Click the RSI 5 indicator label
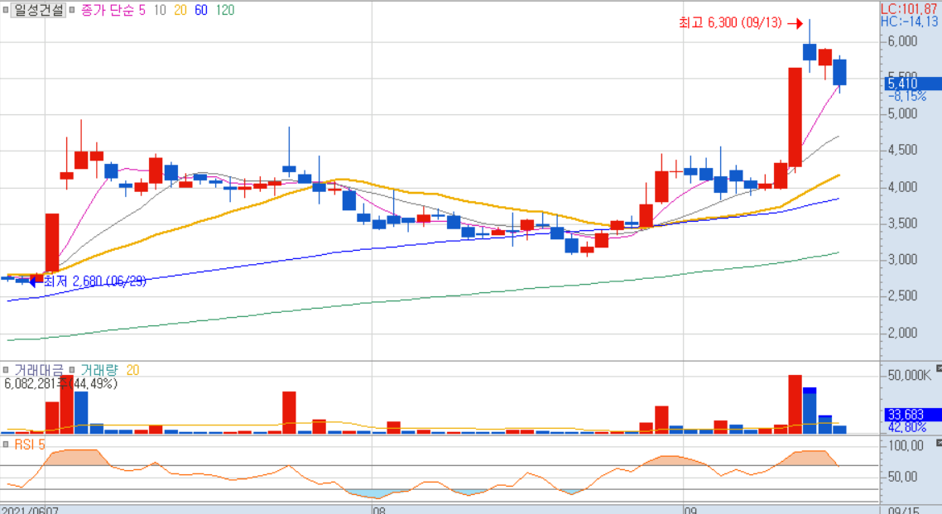 click(30, 445)
